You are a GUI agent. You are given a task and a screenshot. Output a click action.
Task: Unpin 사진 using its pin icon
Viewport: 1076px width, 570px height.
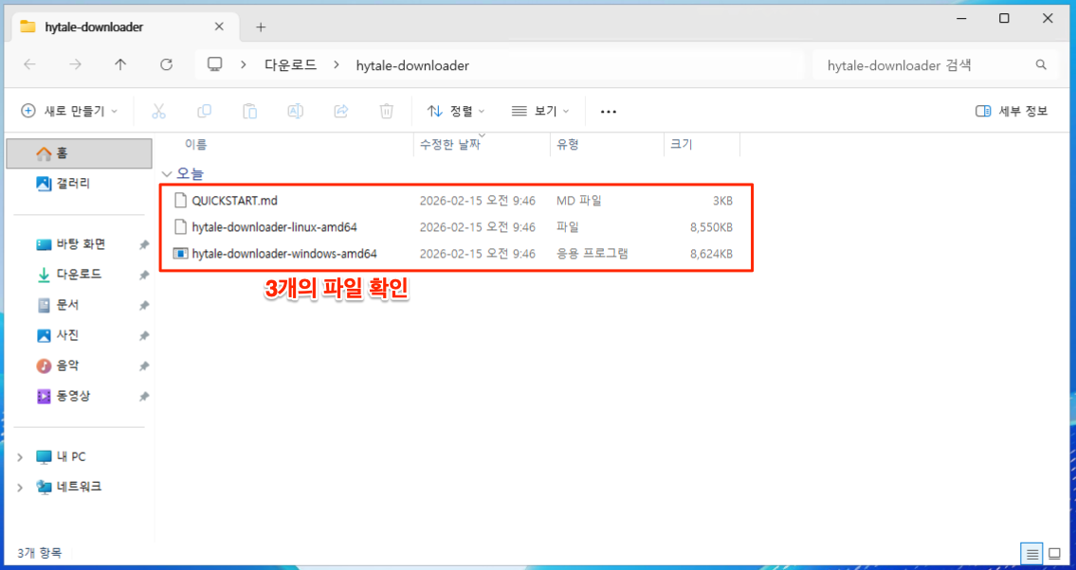click(144, 336)
